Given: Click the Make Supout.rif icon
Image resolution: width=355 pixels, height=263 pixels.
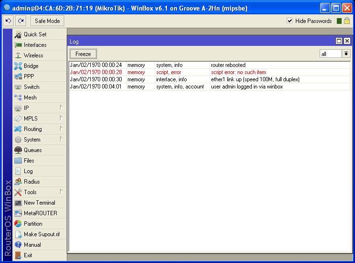Looking at the screenshot, I should coord(18,234).
